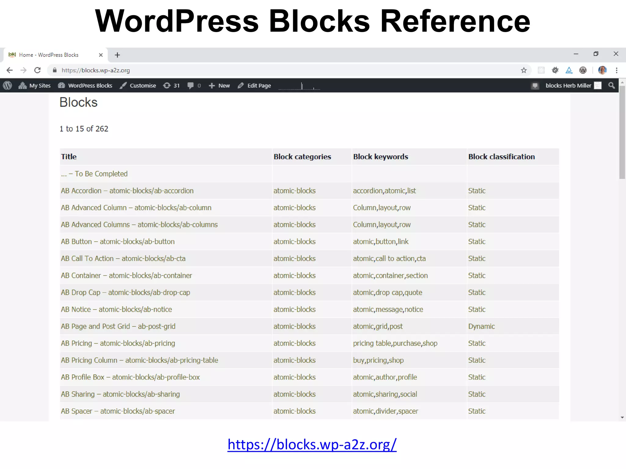Open the Chrome three-dot menu
The image size is (626, 469).
(x=617, y=70)
